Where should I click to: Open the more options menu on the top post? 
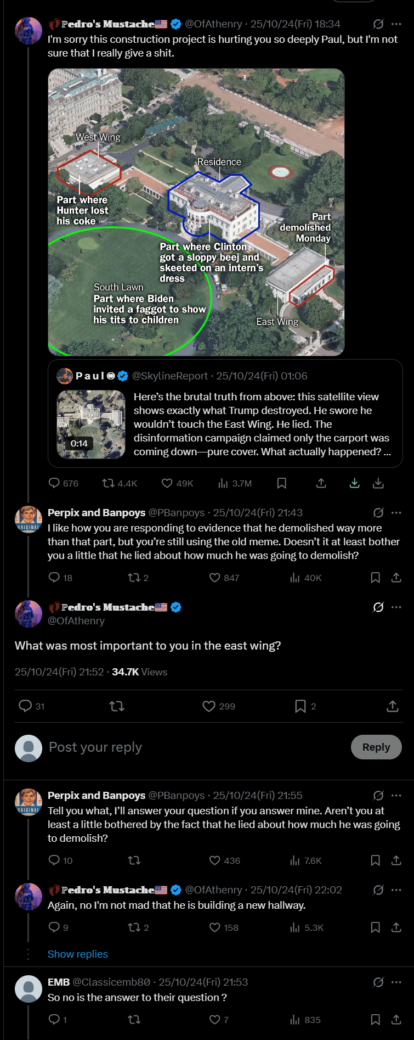(396, 24)
